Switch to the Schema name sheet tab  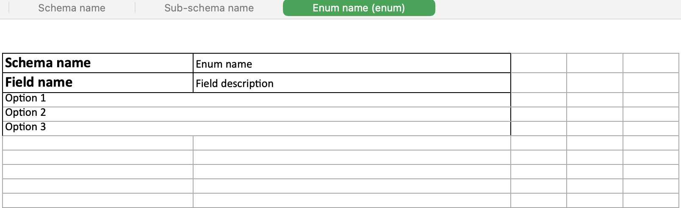coord(72,8)
